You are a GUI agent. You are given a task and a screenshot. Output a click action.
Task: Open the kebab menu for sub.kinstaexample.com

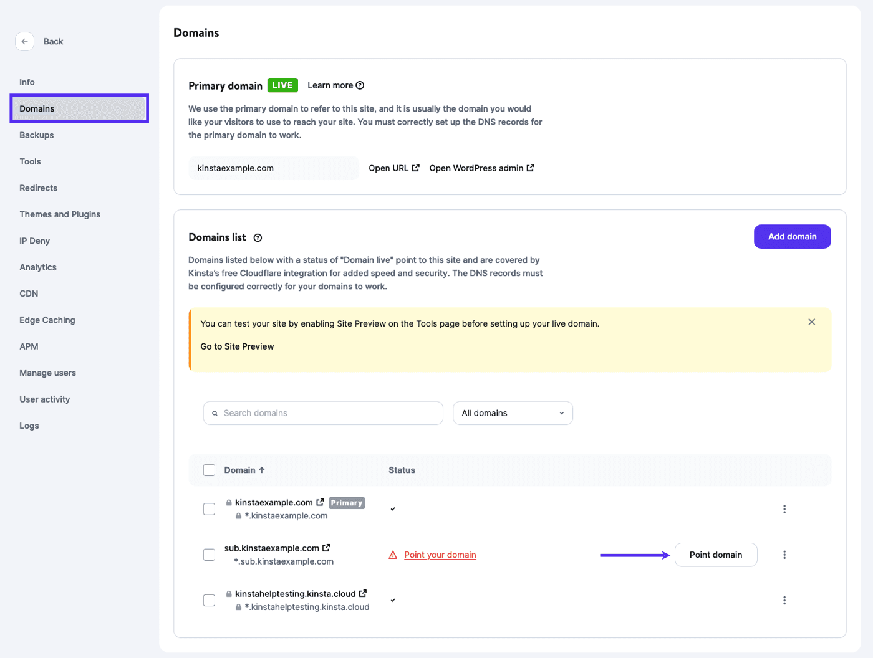tap(784, 555)
